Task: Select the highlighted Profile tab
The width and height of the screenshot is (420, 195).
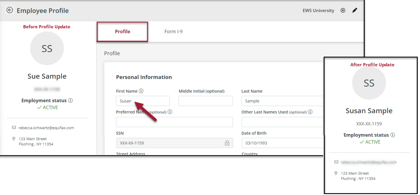Action: pyautogui.click(x=122, y=31)
